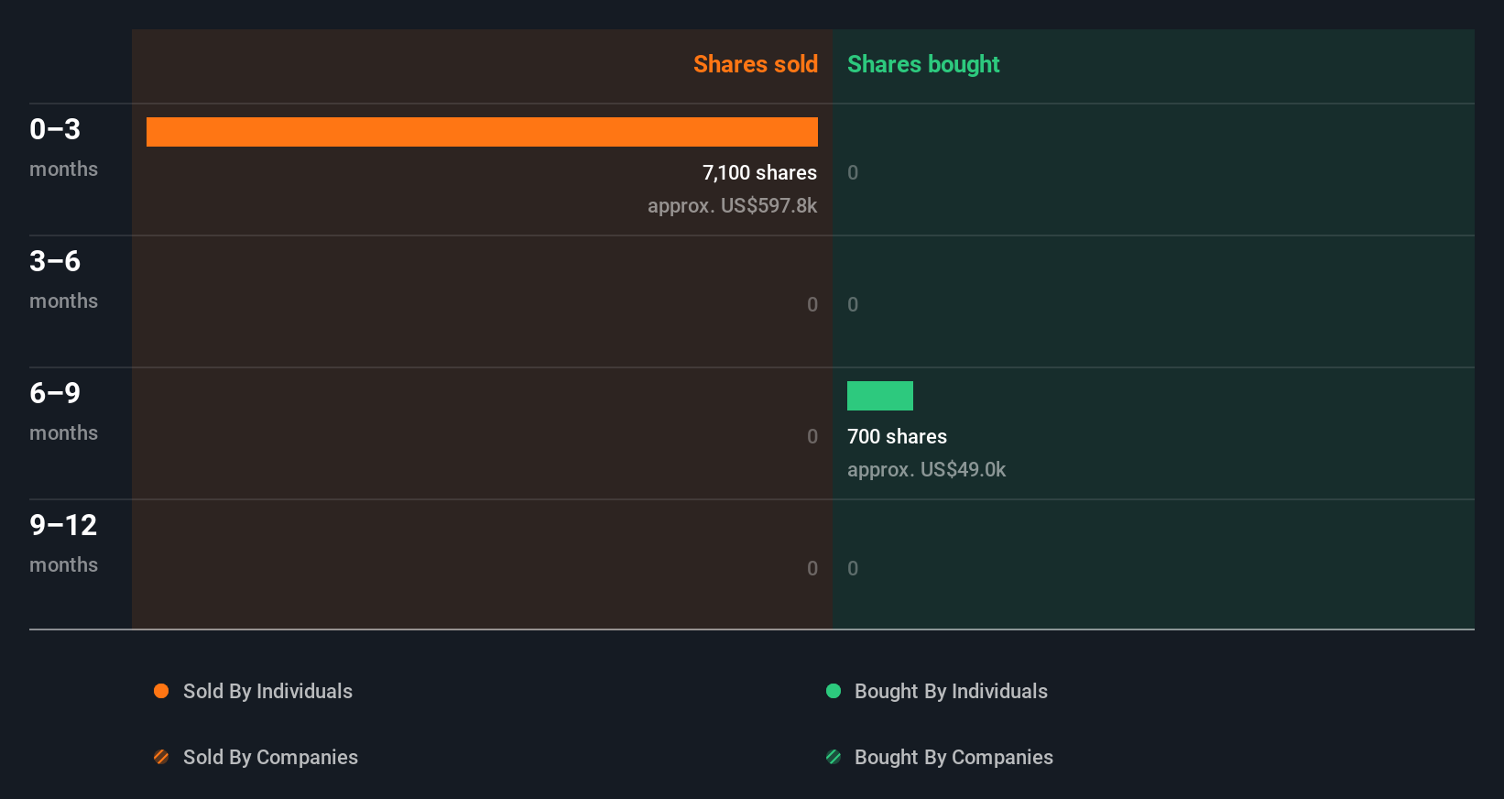Click the 0 shares bought in 0–3 months

click(x=853, y=172)
